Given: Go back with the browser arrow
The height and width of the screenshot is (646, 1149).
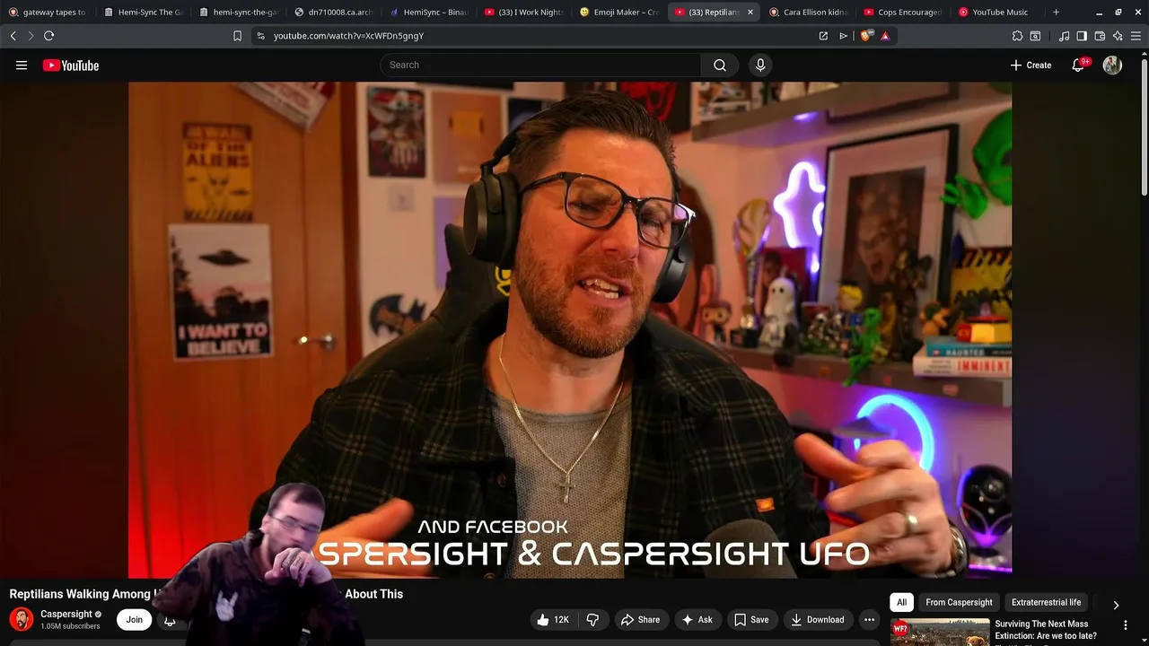Looking at the screenshot, I should click(x=13, y=36).
